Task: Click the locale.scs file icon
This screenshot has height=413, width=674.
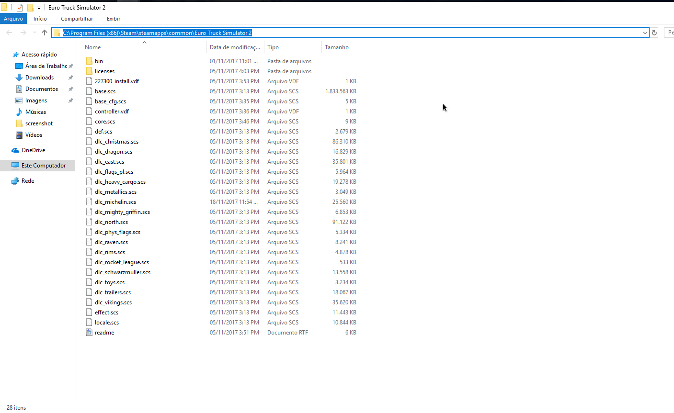Action: 89,322
